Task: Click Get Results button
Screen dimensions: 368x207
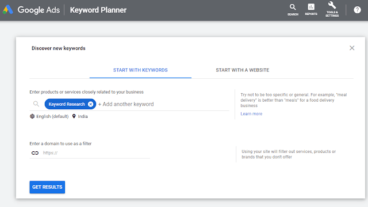Action: tap(47, 187)
